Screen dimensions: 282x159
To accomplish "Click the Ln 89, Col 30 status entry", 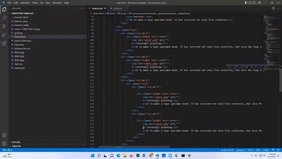I will [x=227, y=150].
